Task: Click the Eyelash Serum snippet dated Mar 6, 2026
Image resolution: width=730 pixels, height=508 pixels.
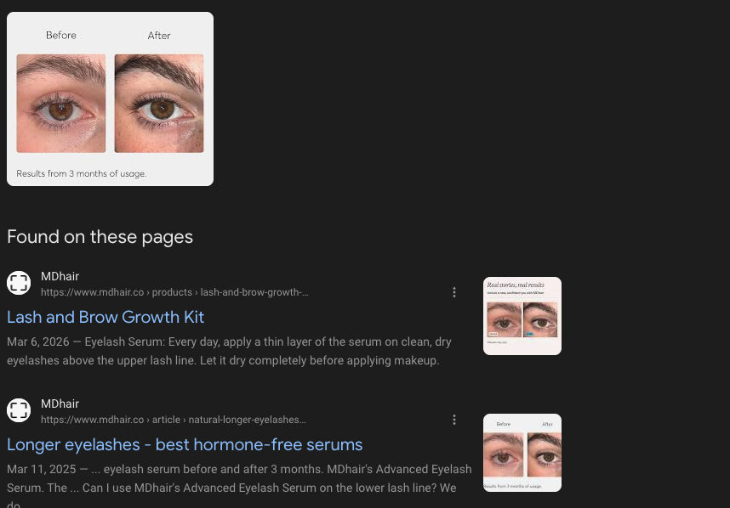Action: 229,351
